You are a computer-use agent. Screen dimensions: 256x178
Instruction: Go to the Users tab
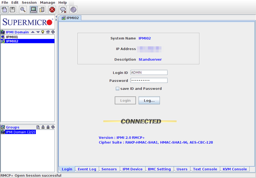pos(182,169)
